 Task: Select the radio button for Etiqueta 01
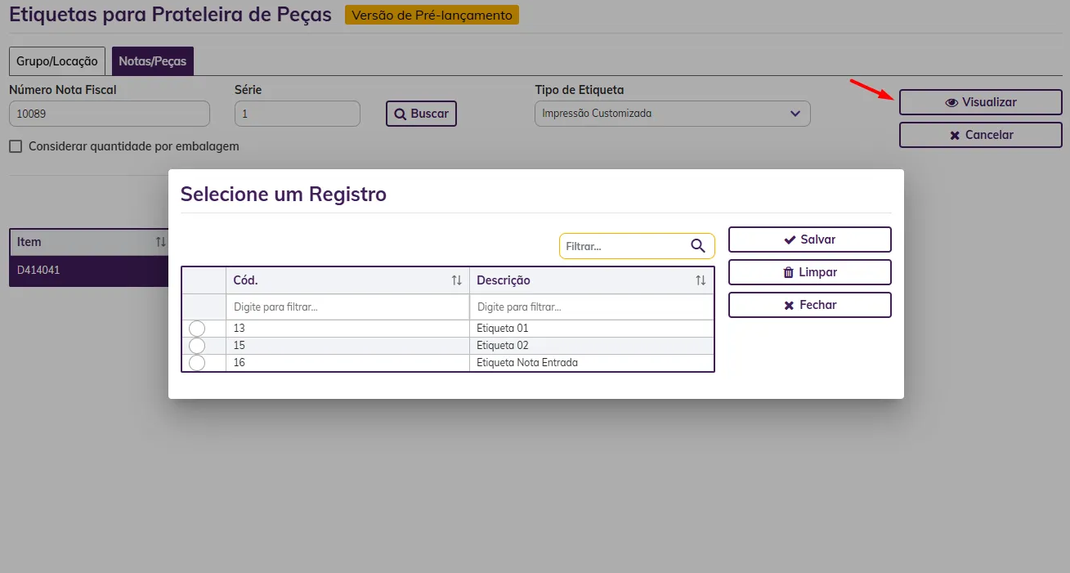click(x=197, y=329)
